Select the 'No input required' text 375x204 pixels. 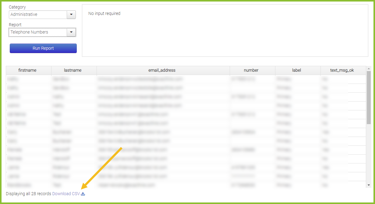[x=104, y=13]
